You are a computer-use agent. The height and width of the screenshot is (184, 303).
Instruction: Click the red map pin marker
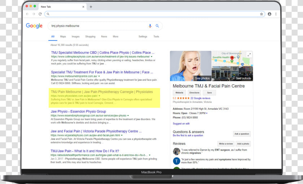[232, 58]
